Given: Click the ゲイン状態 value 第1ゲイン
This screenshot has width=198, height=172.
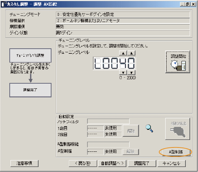Looking at the screenshot, I should tap(123, 33).
